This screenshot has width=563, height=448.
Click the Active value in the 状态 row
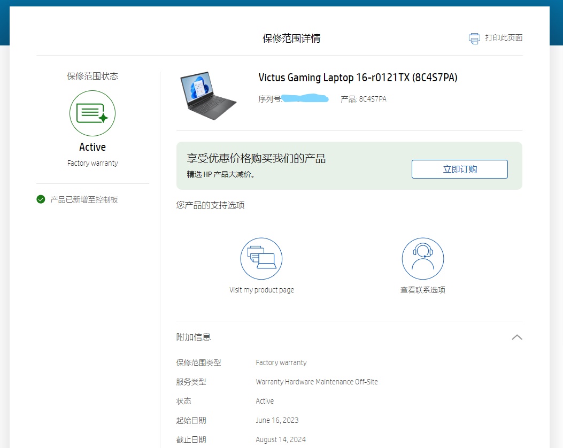click(x=265, y=401)
